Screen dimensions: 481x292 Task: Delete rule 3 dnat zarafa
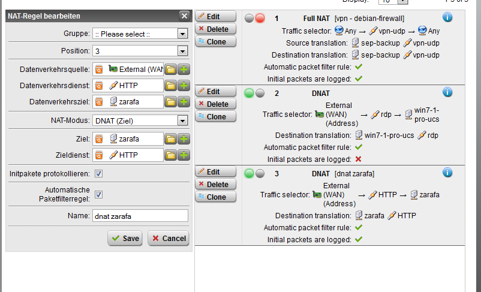216,184
